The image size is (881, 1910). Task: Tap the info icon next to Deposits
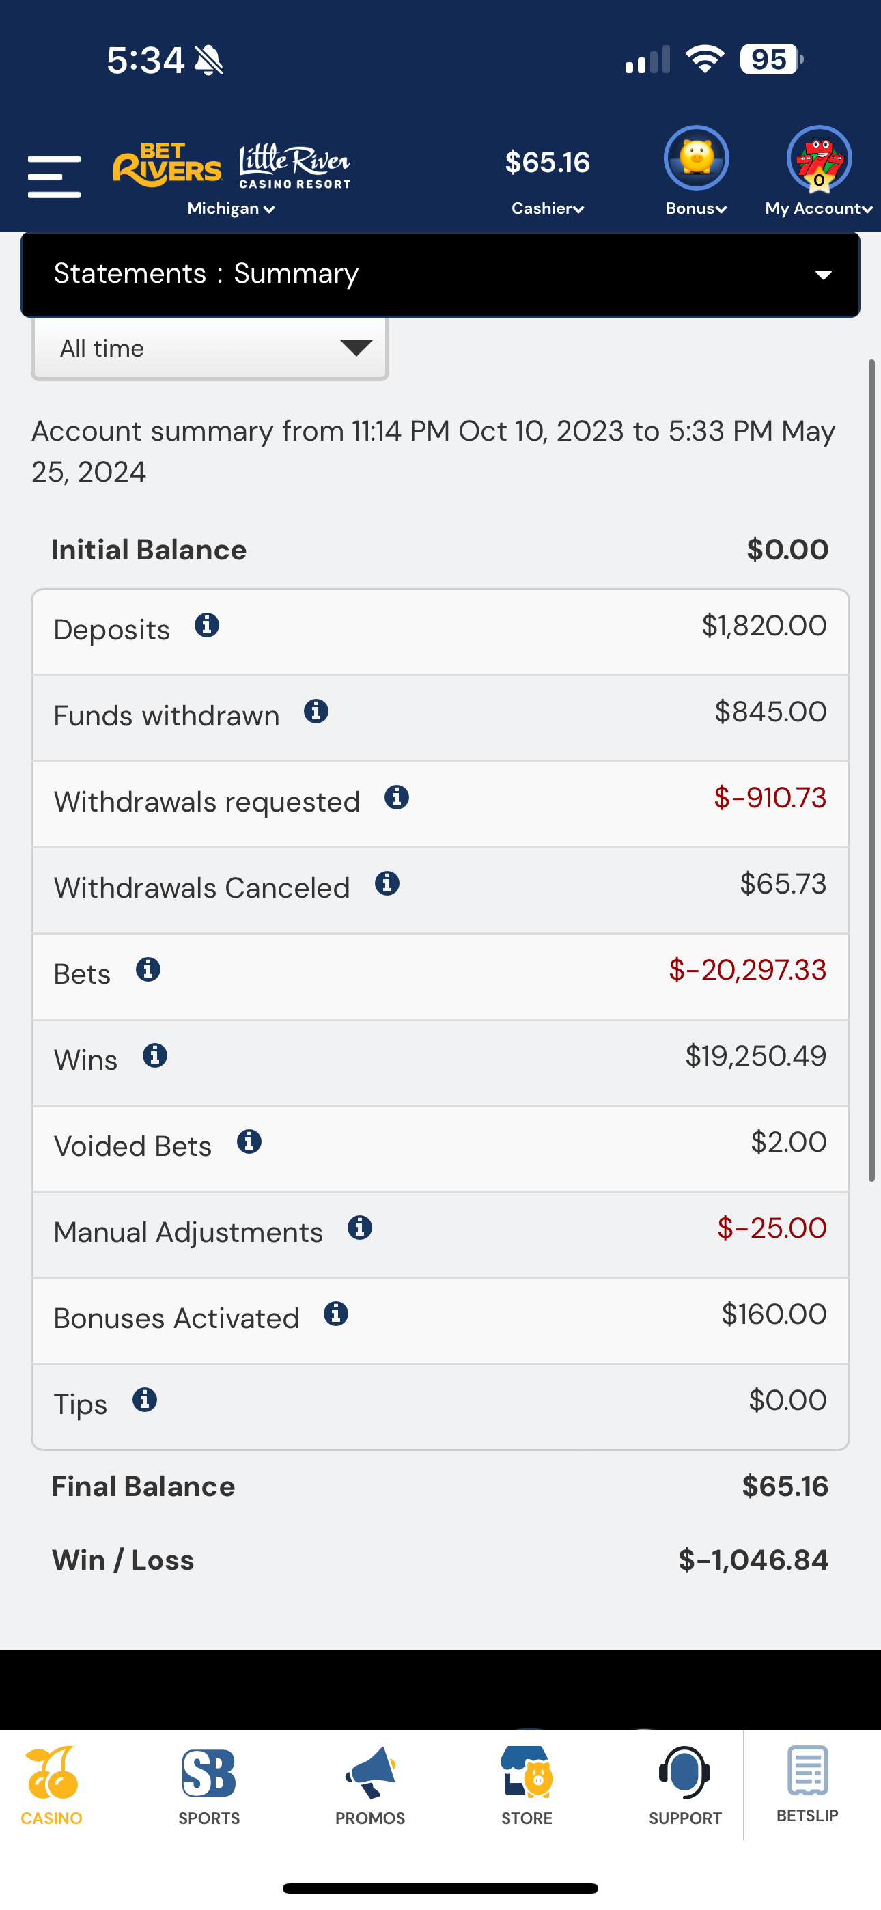[207, 626]
